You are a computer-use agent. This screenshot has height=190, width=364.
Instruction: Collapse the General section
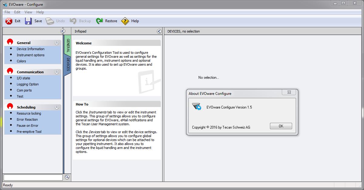57,43
